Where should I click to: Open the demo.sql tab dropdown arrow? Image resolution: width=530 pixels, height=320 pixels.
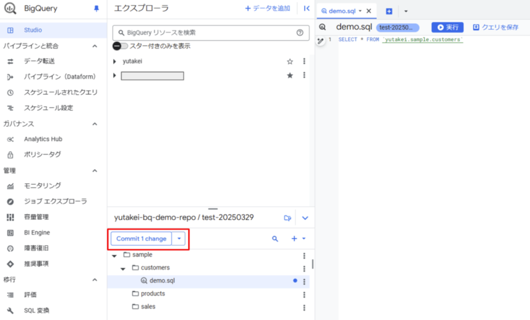point(360,11)
